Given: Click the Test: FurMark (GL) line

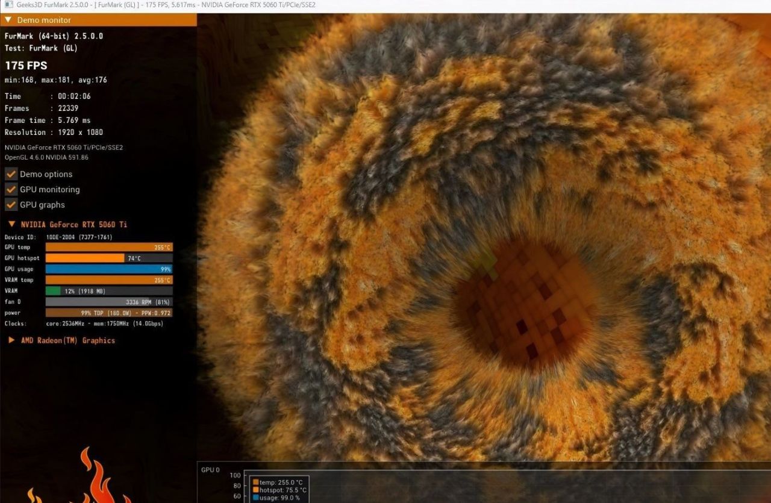Looking at the screenshot, I should pos(41,48).
